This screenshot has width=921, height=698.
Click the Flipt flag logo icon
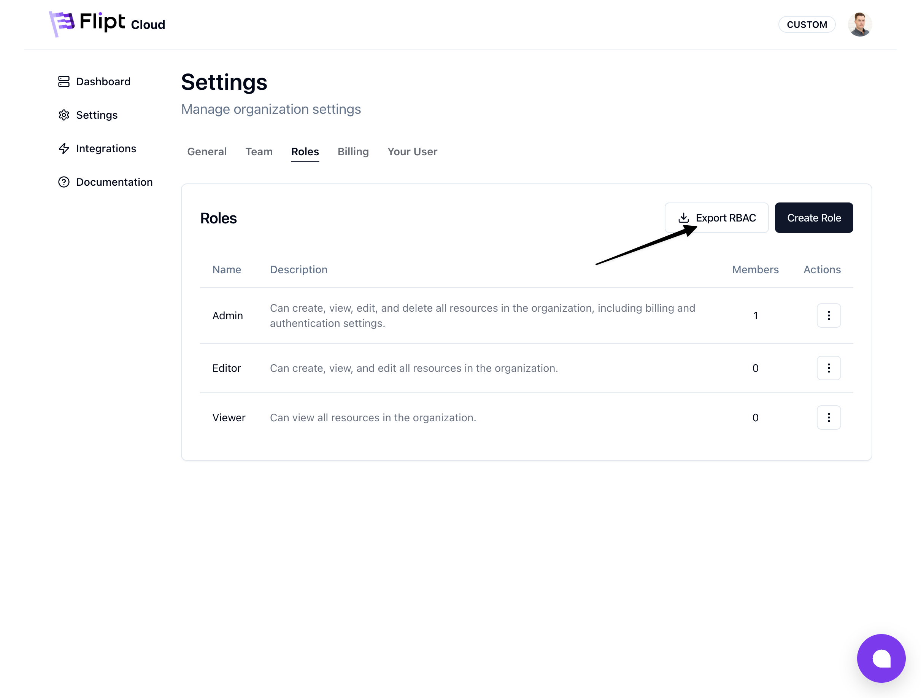click(62, 23)
